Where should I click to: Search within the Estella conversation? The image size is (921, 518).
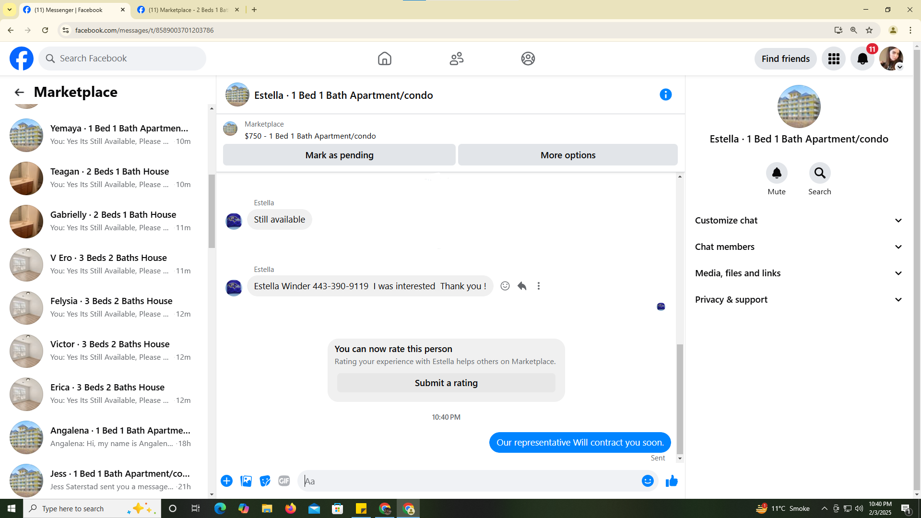click(x=820, y=173)
